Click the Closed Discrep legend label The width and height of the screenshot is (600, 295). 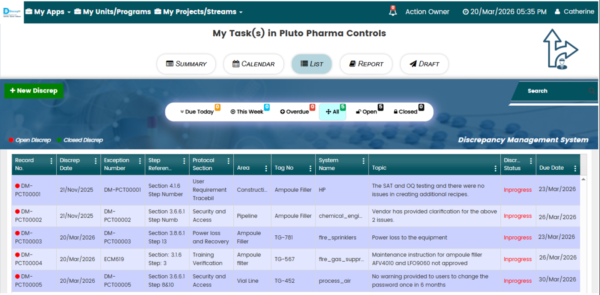coord(83,140)
